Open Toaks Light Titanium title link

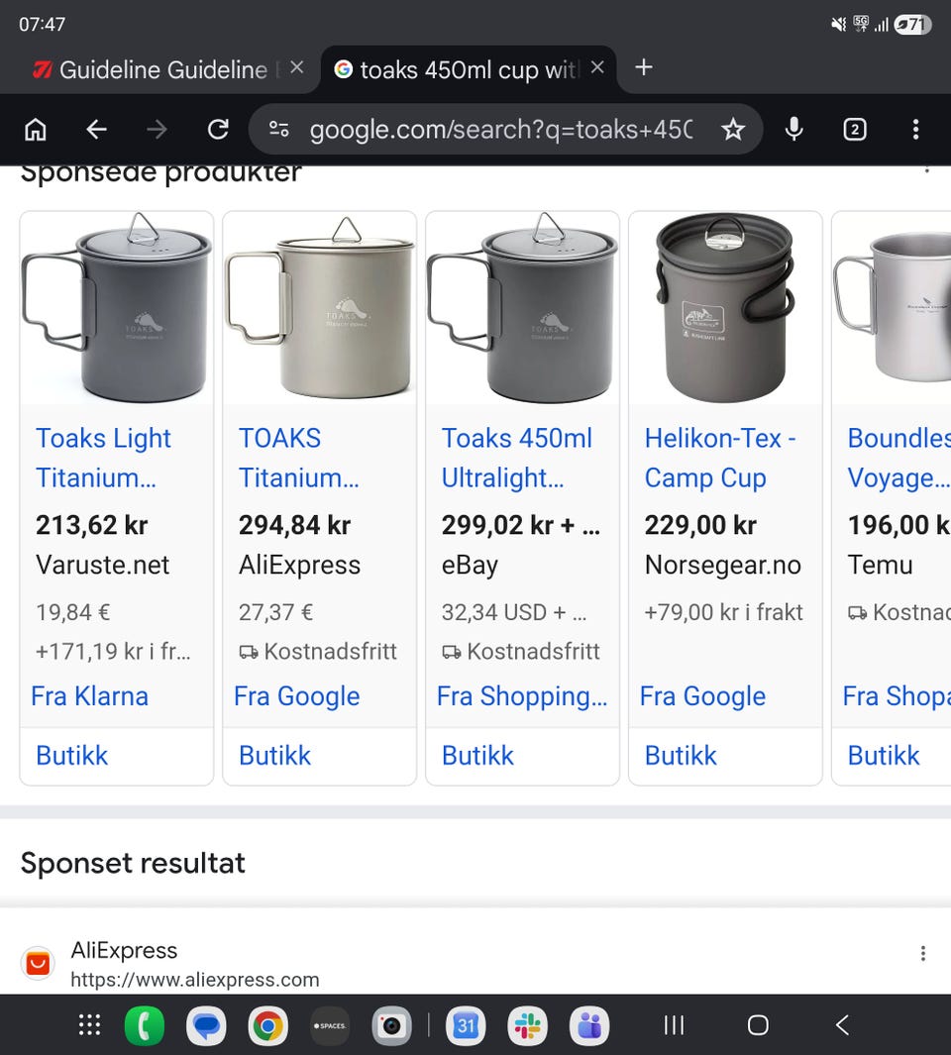coord(103,459)
